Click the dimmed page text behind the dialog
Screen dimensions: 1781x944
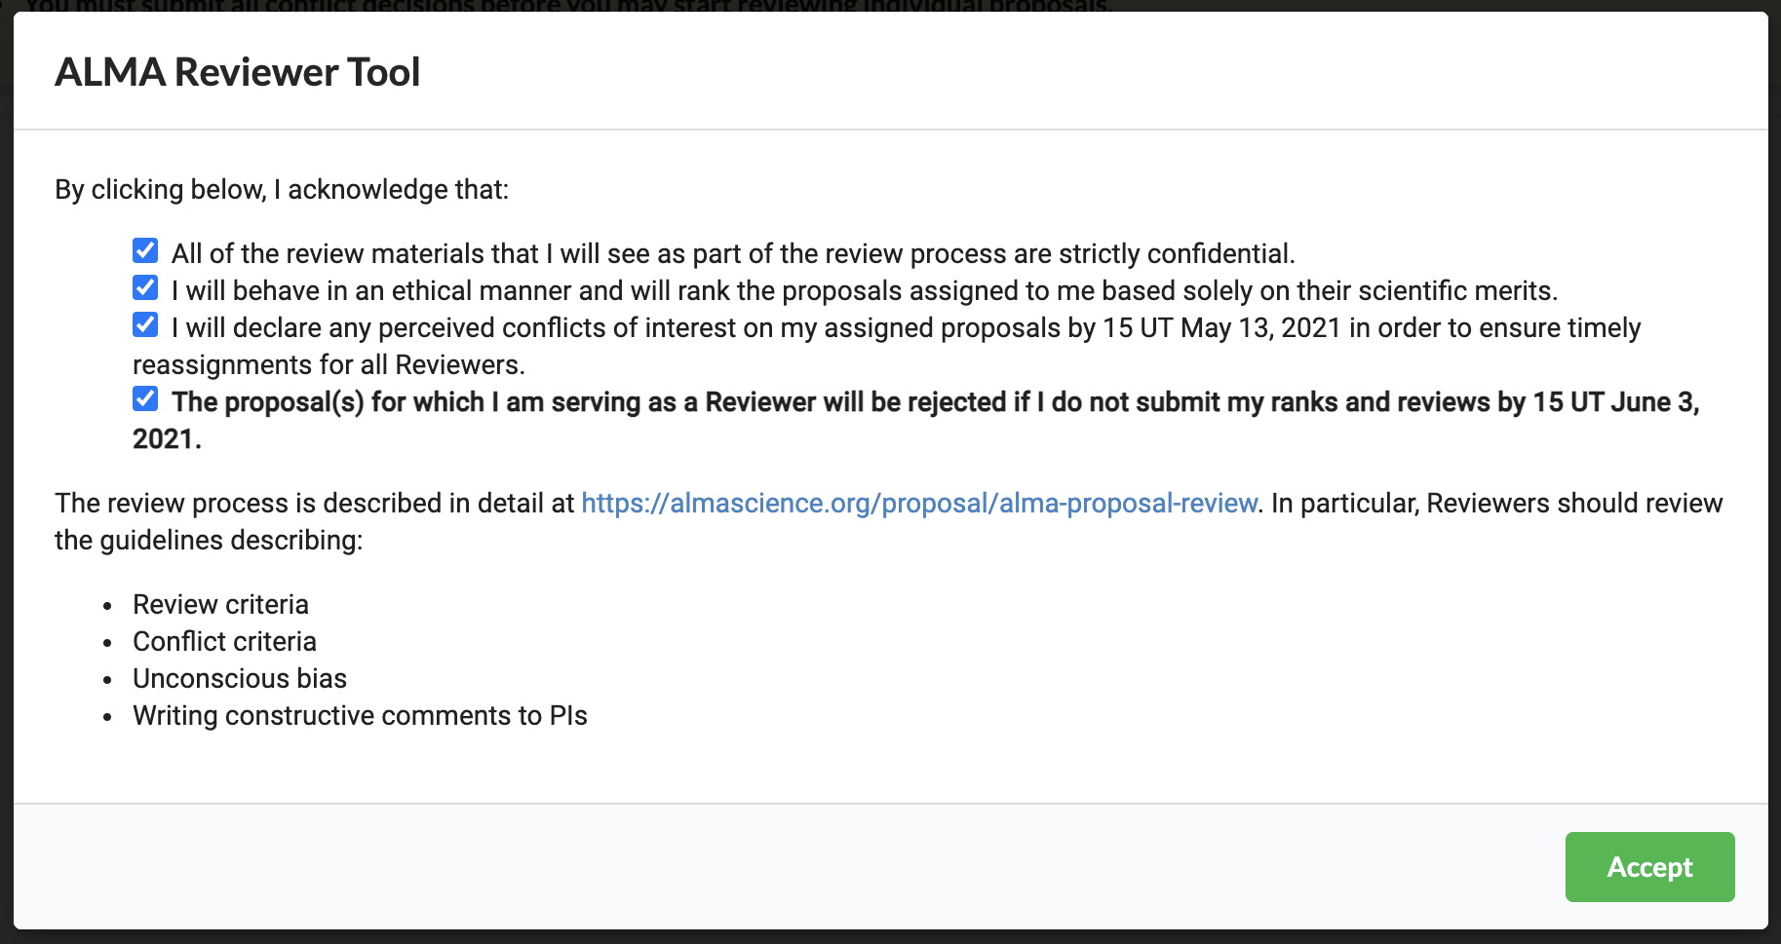tap(565, 6)
